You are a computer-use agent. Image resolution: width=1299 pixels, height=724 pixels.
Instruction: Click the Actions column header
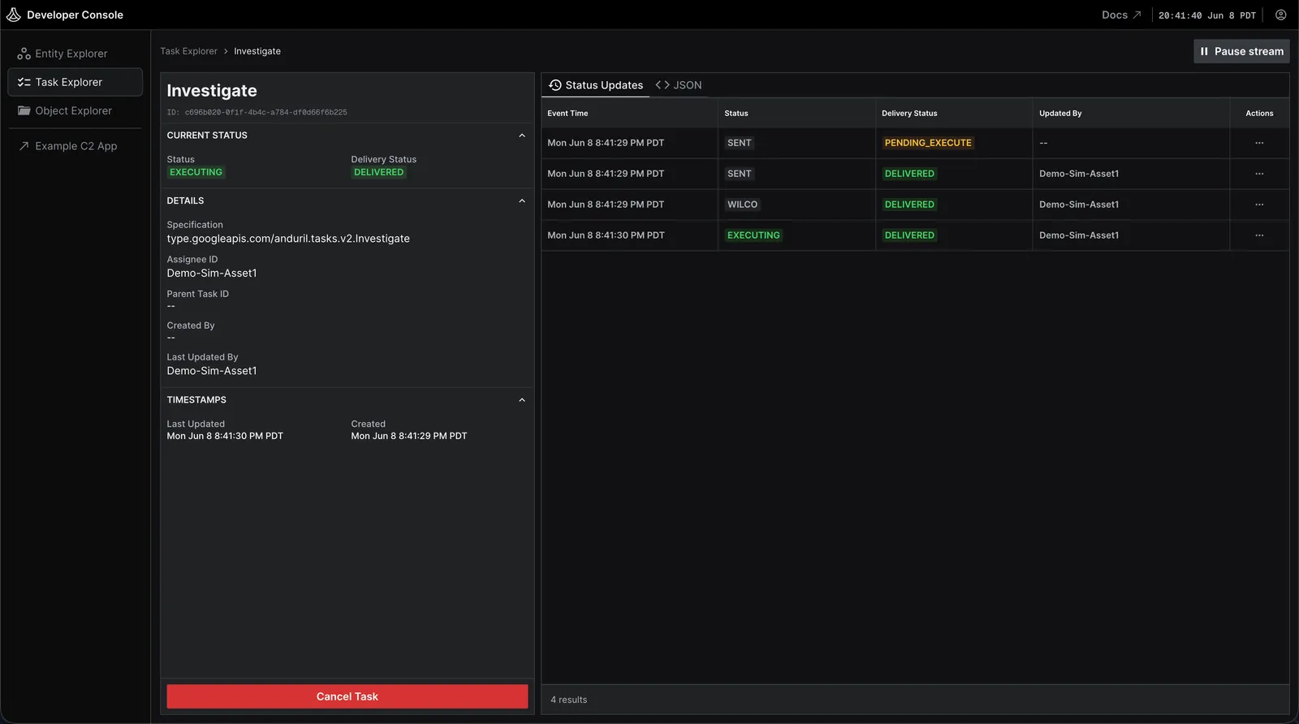click(x=1259, y=114)
